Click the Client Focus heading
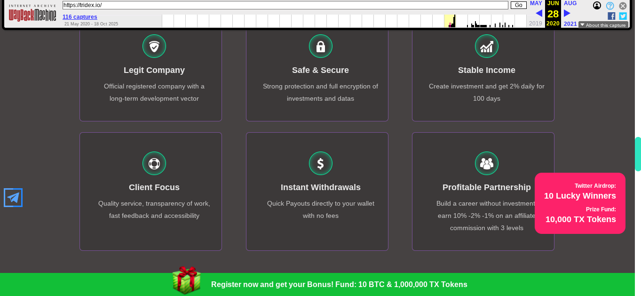641x296 pixels. click(154, 187)
